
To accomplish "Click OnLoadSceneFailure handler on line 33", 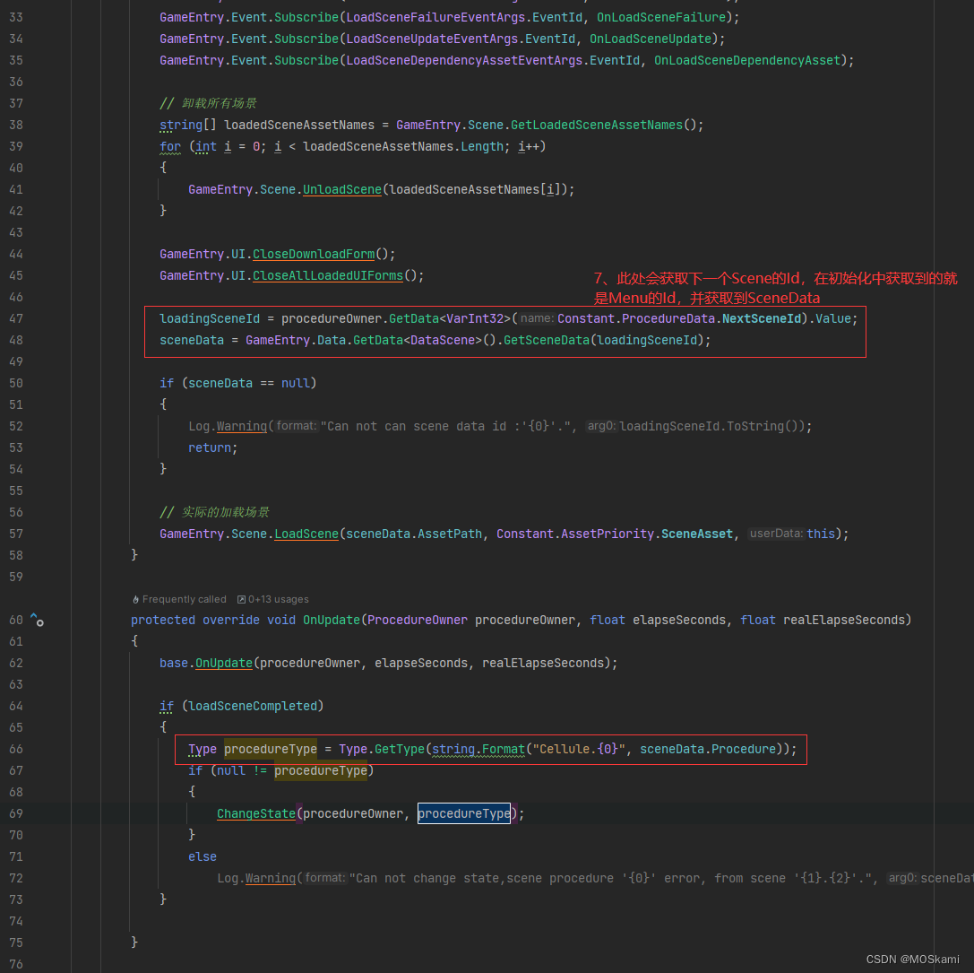I will point(661,17).
